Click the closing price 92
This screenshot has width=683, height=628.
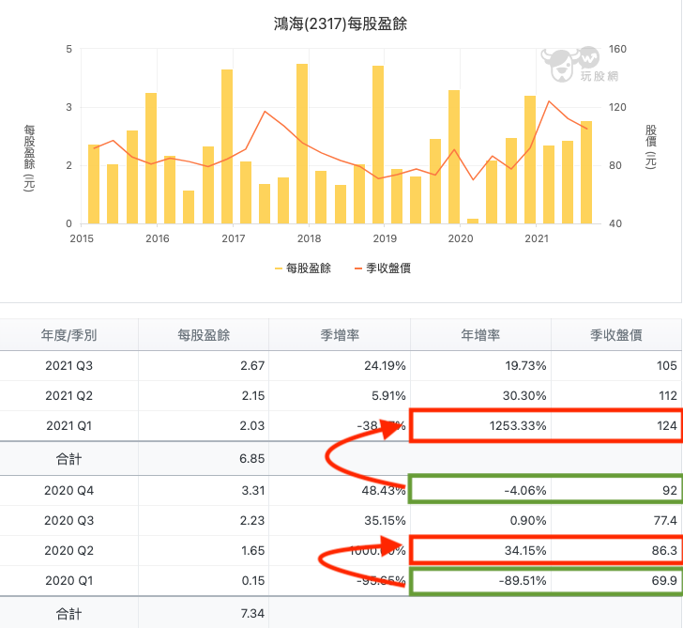point(670,491)
